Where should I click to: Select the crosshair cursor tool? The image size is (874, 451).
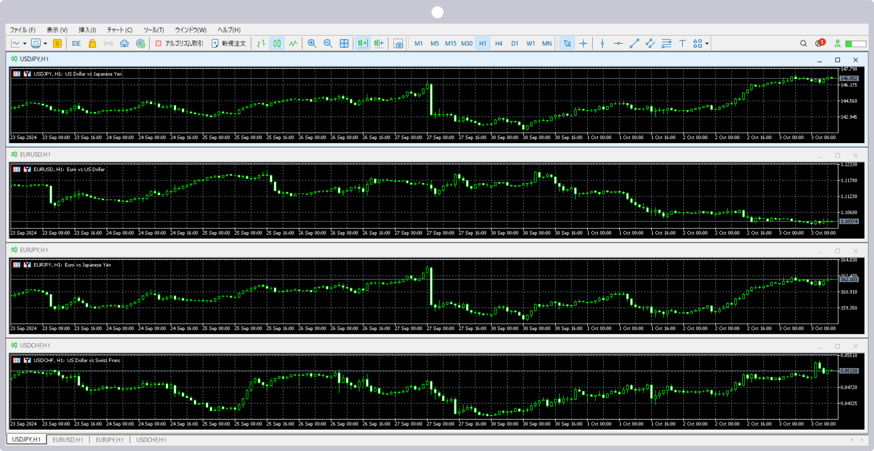pos(583,44)
